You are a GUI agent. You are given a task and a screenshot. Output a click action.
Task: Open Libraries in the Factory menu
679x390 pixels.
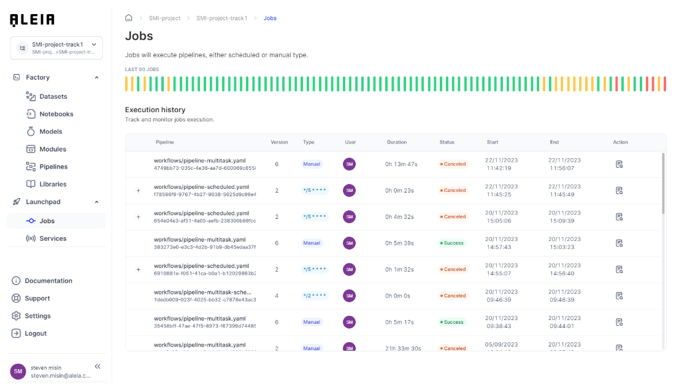[53, 184]
